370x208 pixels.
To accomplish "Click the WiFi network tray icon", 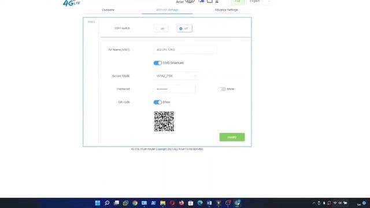I will coord(335,203).
